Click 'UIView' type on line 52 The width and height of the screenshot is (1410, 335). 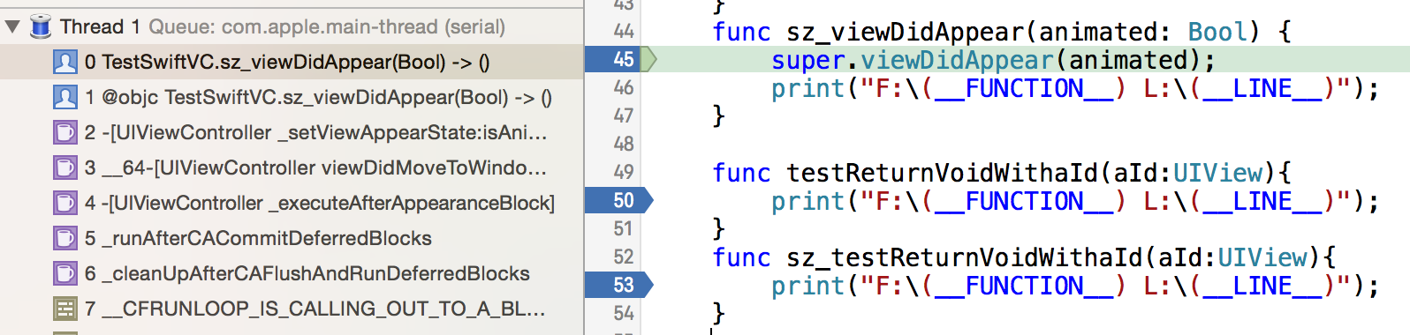tap(1262, 257)
